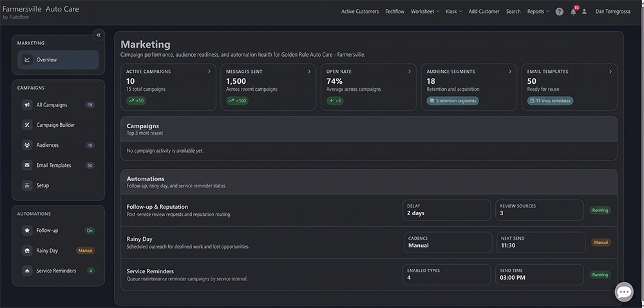Image resolution: width=644 pixels, height=308 pixels.
Task: Select Add Customer in top navigation
Action: [x=484, y=12]
